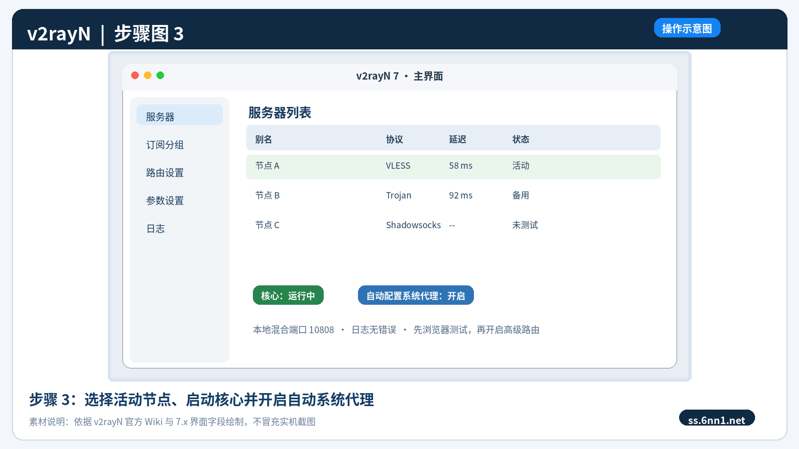The height and width of the screenshot is (449, 799).
Task: Sort by the 延迟 column header
Action: 457,139
